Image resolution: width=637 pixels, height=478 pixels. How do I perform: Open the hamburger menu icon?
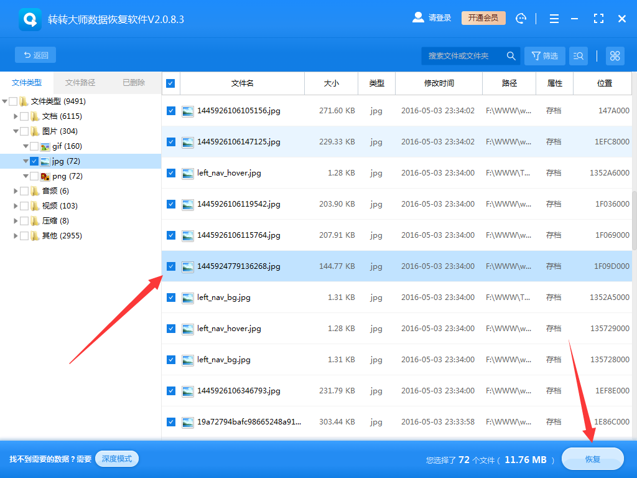click(x=554, y=19)
